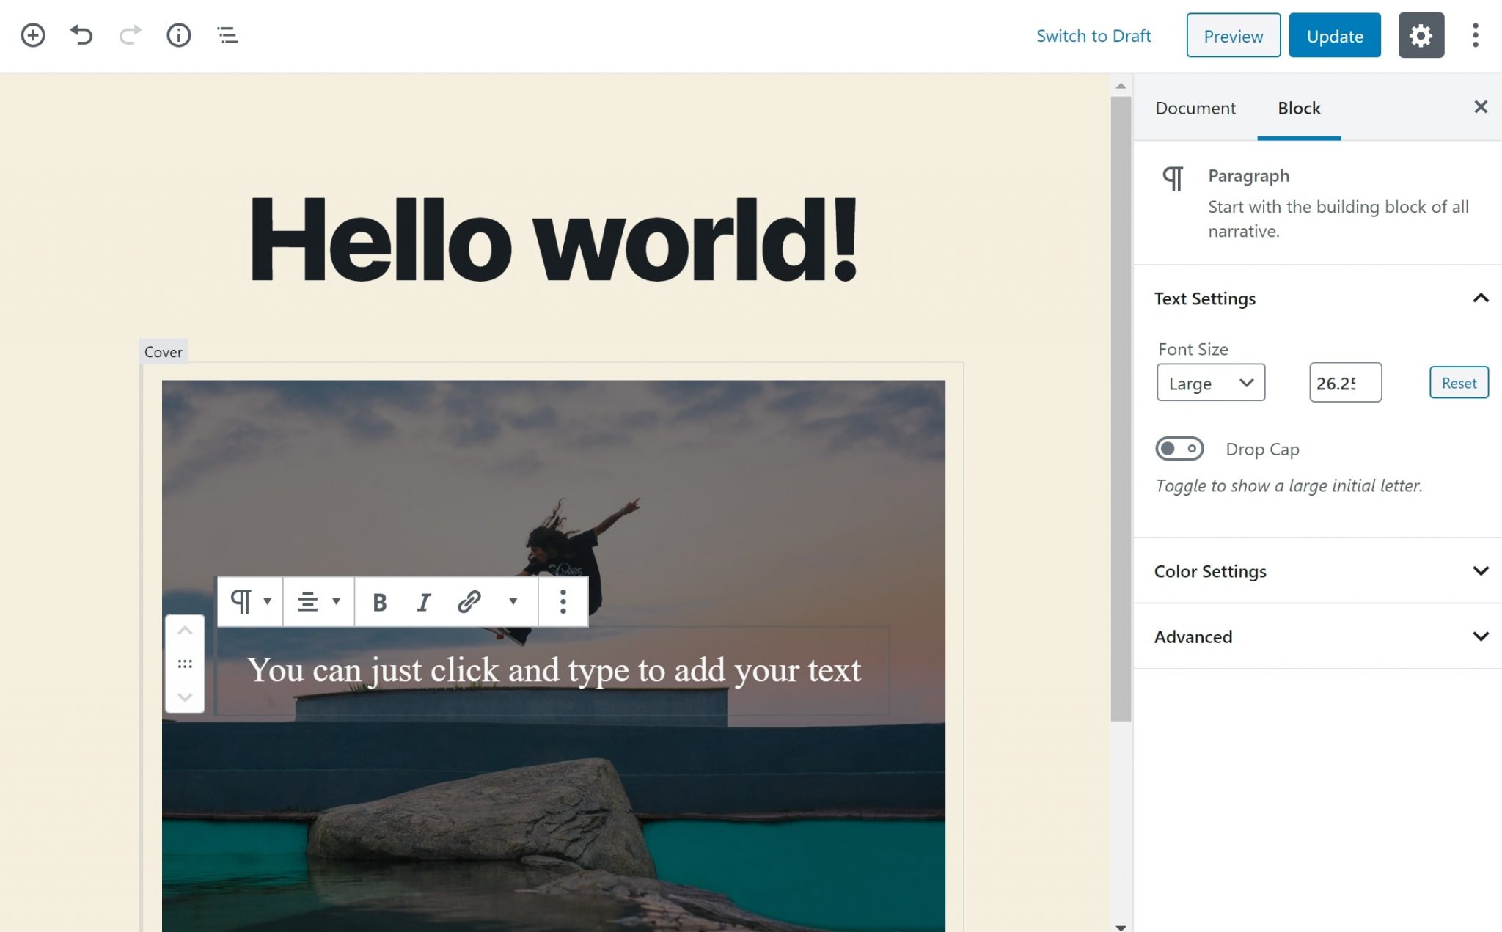Click the more options menu icon top bar
Screen dimensions: 1502x932
1476,35
